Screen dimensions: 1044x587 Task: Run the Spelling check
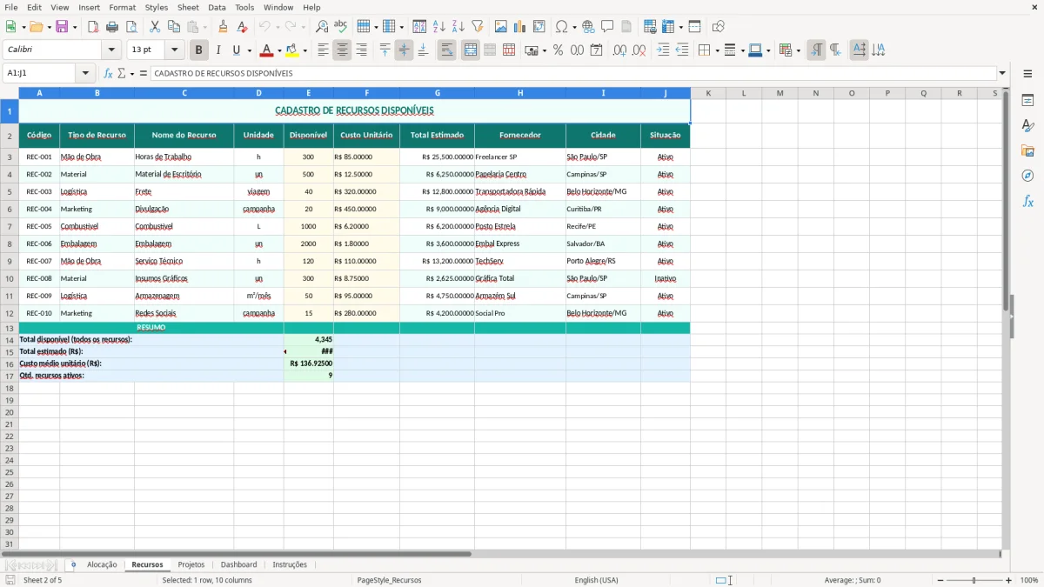(x=341, y=27)
